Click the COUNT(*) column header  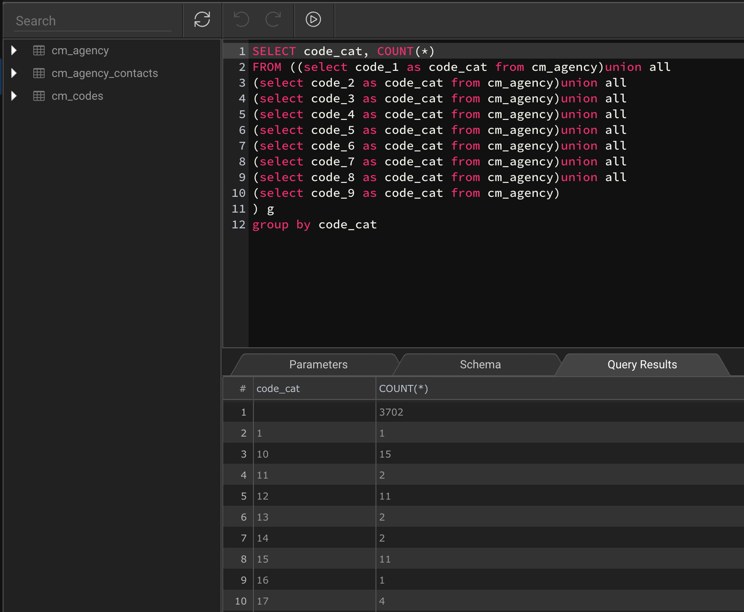(404, 388)
